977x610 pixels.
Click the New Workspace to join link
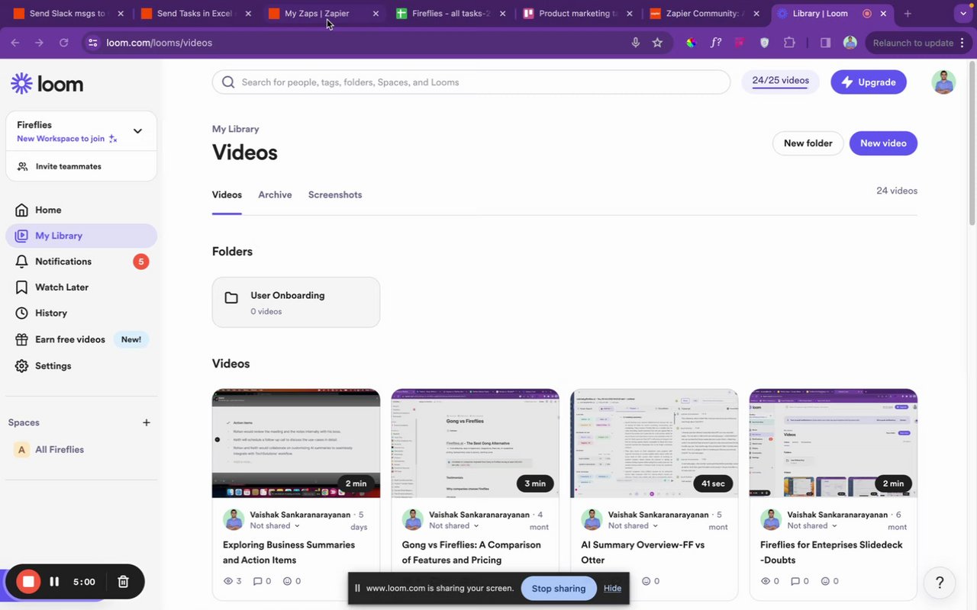pos(66,139)
